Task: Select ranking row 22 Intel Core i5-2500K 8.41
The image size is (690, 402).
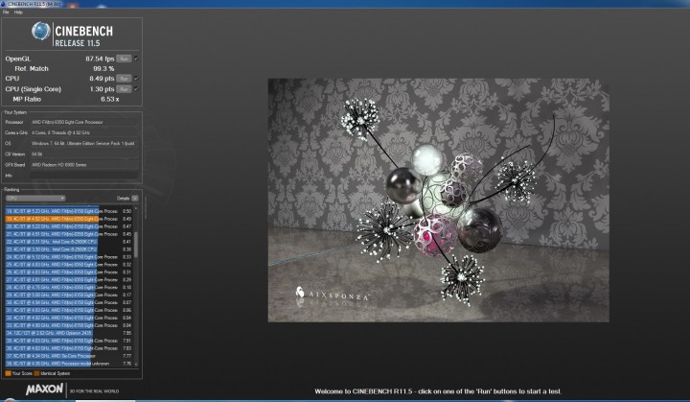Action: [x=69, y=242]
